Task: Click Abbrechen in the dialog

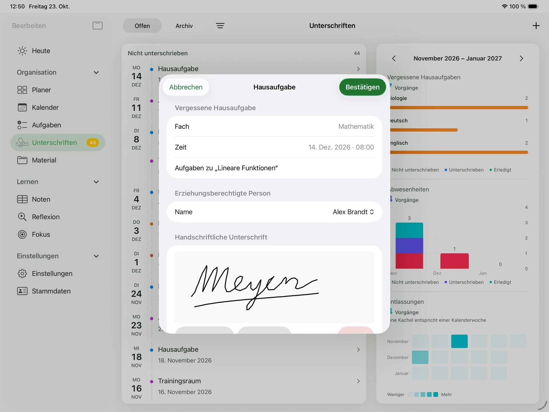Action: (x=186, y=87)
